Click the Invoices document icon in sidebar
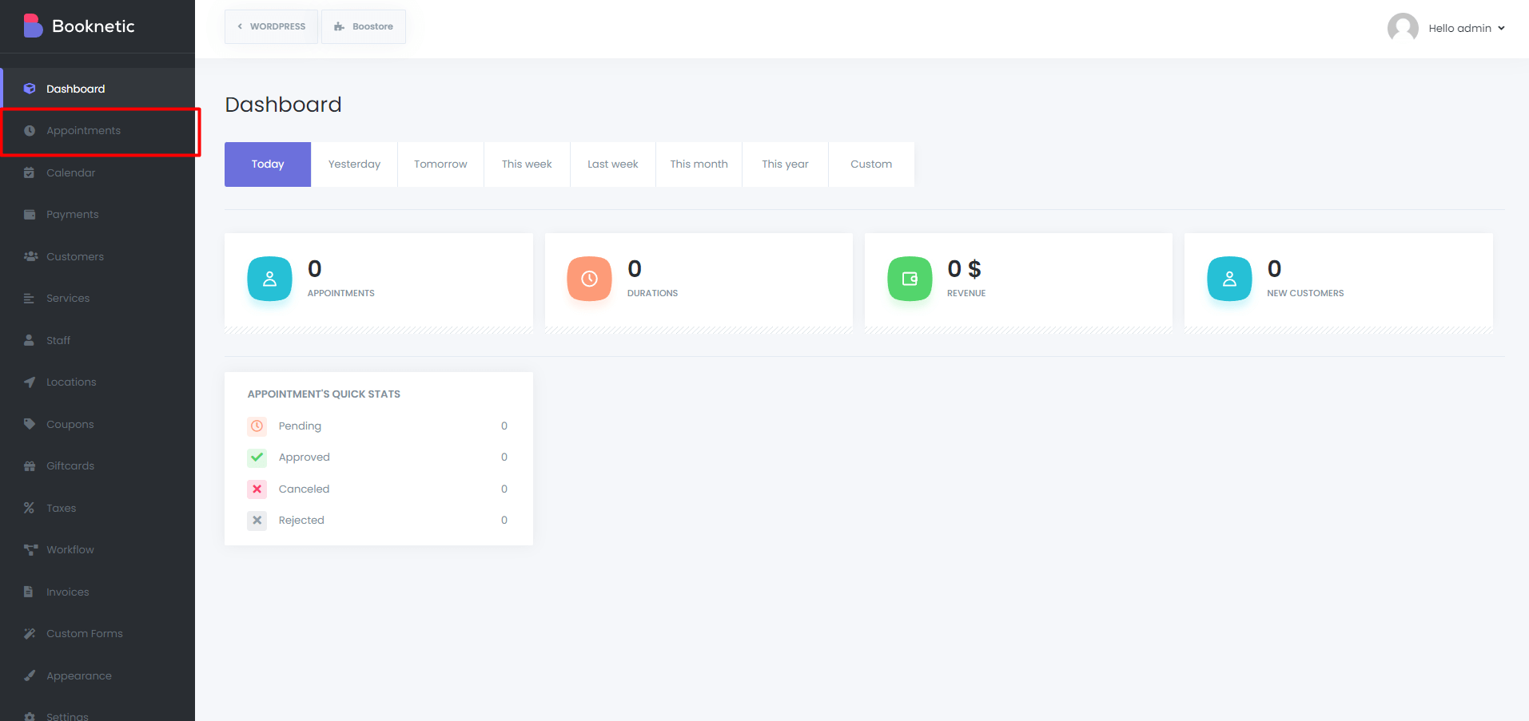1529x721 pixels. 29,592
